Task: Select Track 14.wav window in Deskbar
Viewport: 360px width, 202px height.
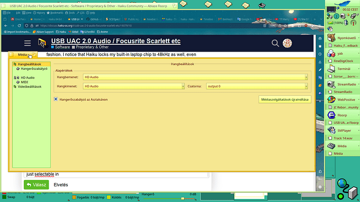Action: [343, 138]
